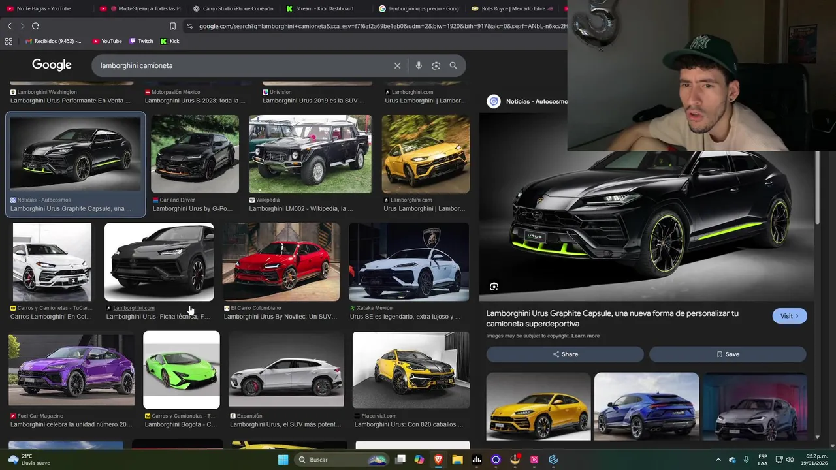Screen dimensions: 836x470
Task: Open the Placervial.com yellow Urus thumbnail
Action: click(x=411, y=370)
